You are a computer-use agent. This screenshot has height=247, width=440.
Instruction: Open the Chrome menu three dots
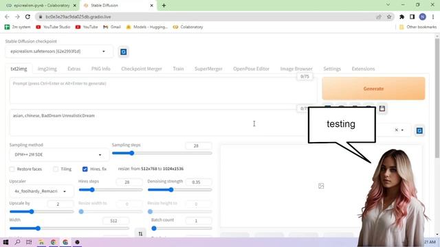tap(433, 16)
